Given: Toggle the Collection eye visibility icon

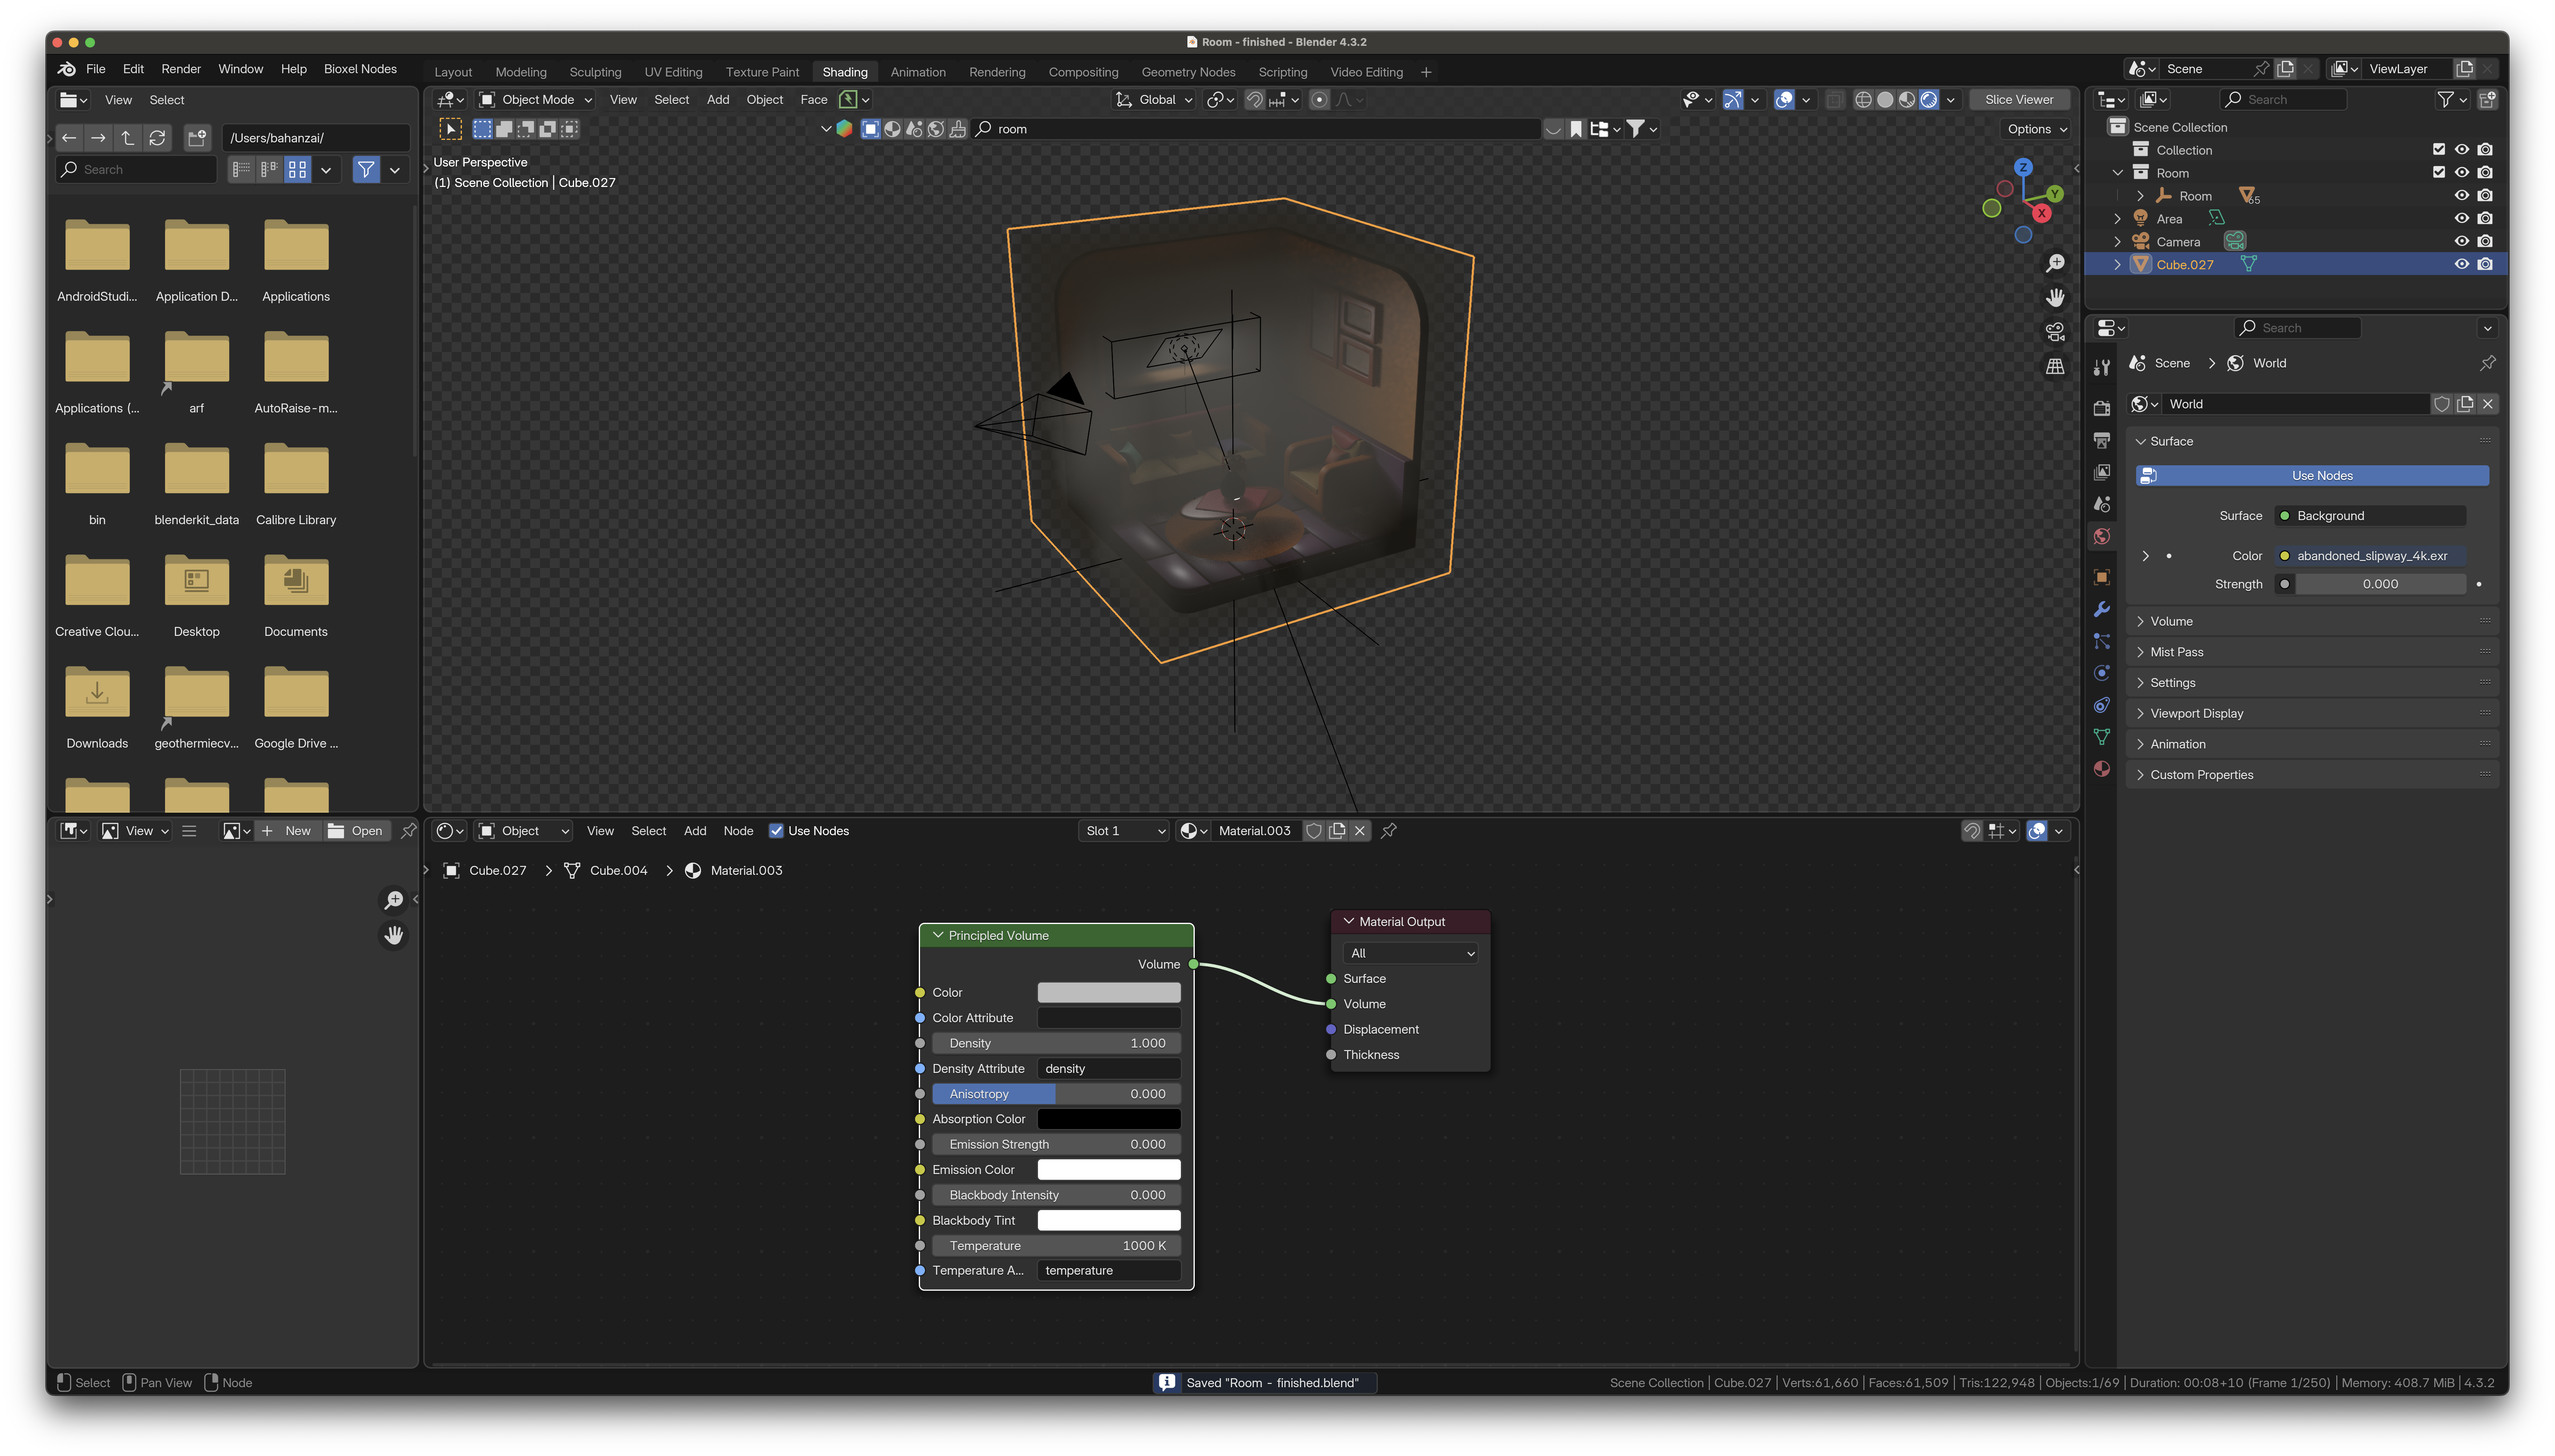Looking at the screenshot, I should click(x=2462, y=150).
